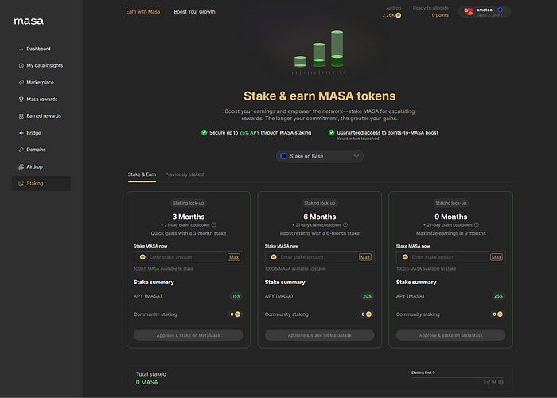Click the masa logo in sidebar
The height and width of the screenshot is (398, 557).
pos(29,21)
